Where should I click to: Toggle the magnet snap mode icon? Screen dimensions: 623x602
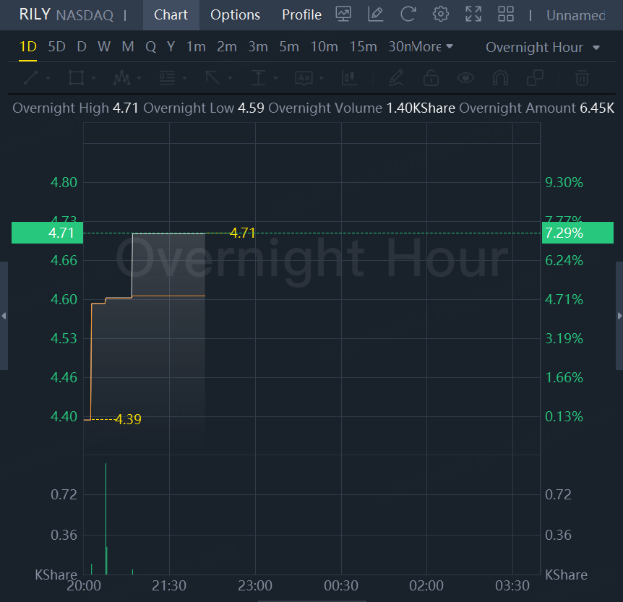pos(500,78)
